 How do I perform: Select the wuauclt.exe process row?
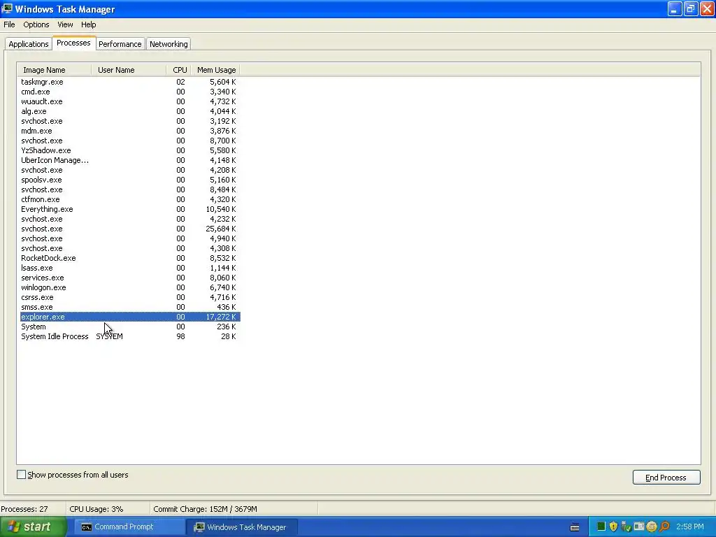129,101
